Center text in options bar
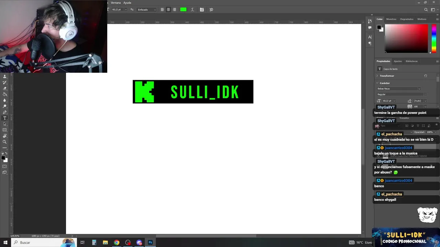Image resolution: width=440 pixels, height=247 pixels. coord(168,10)
